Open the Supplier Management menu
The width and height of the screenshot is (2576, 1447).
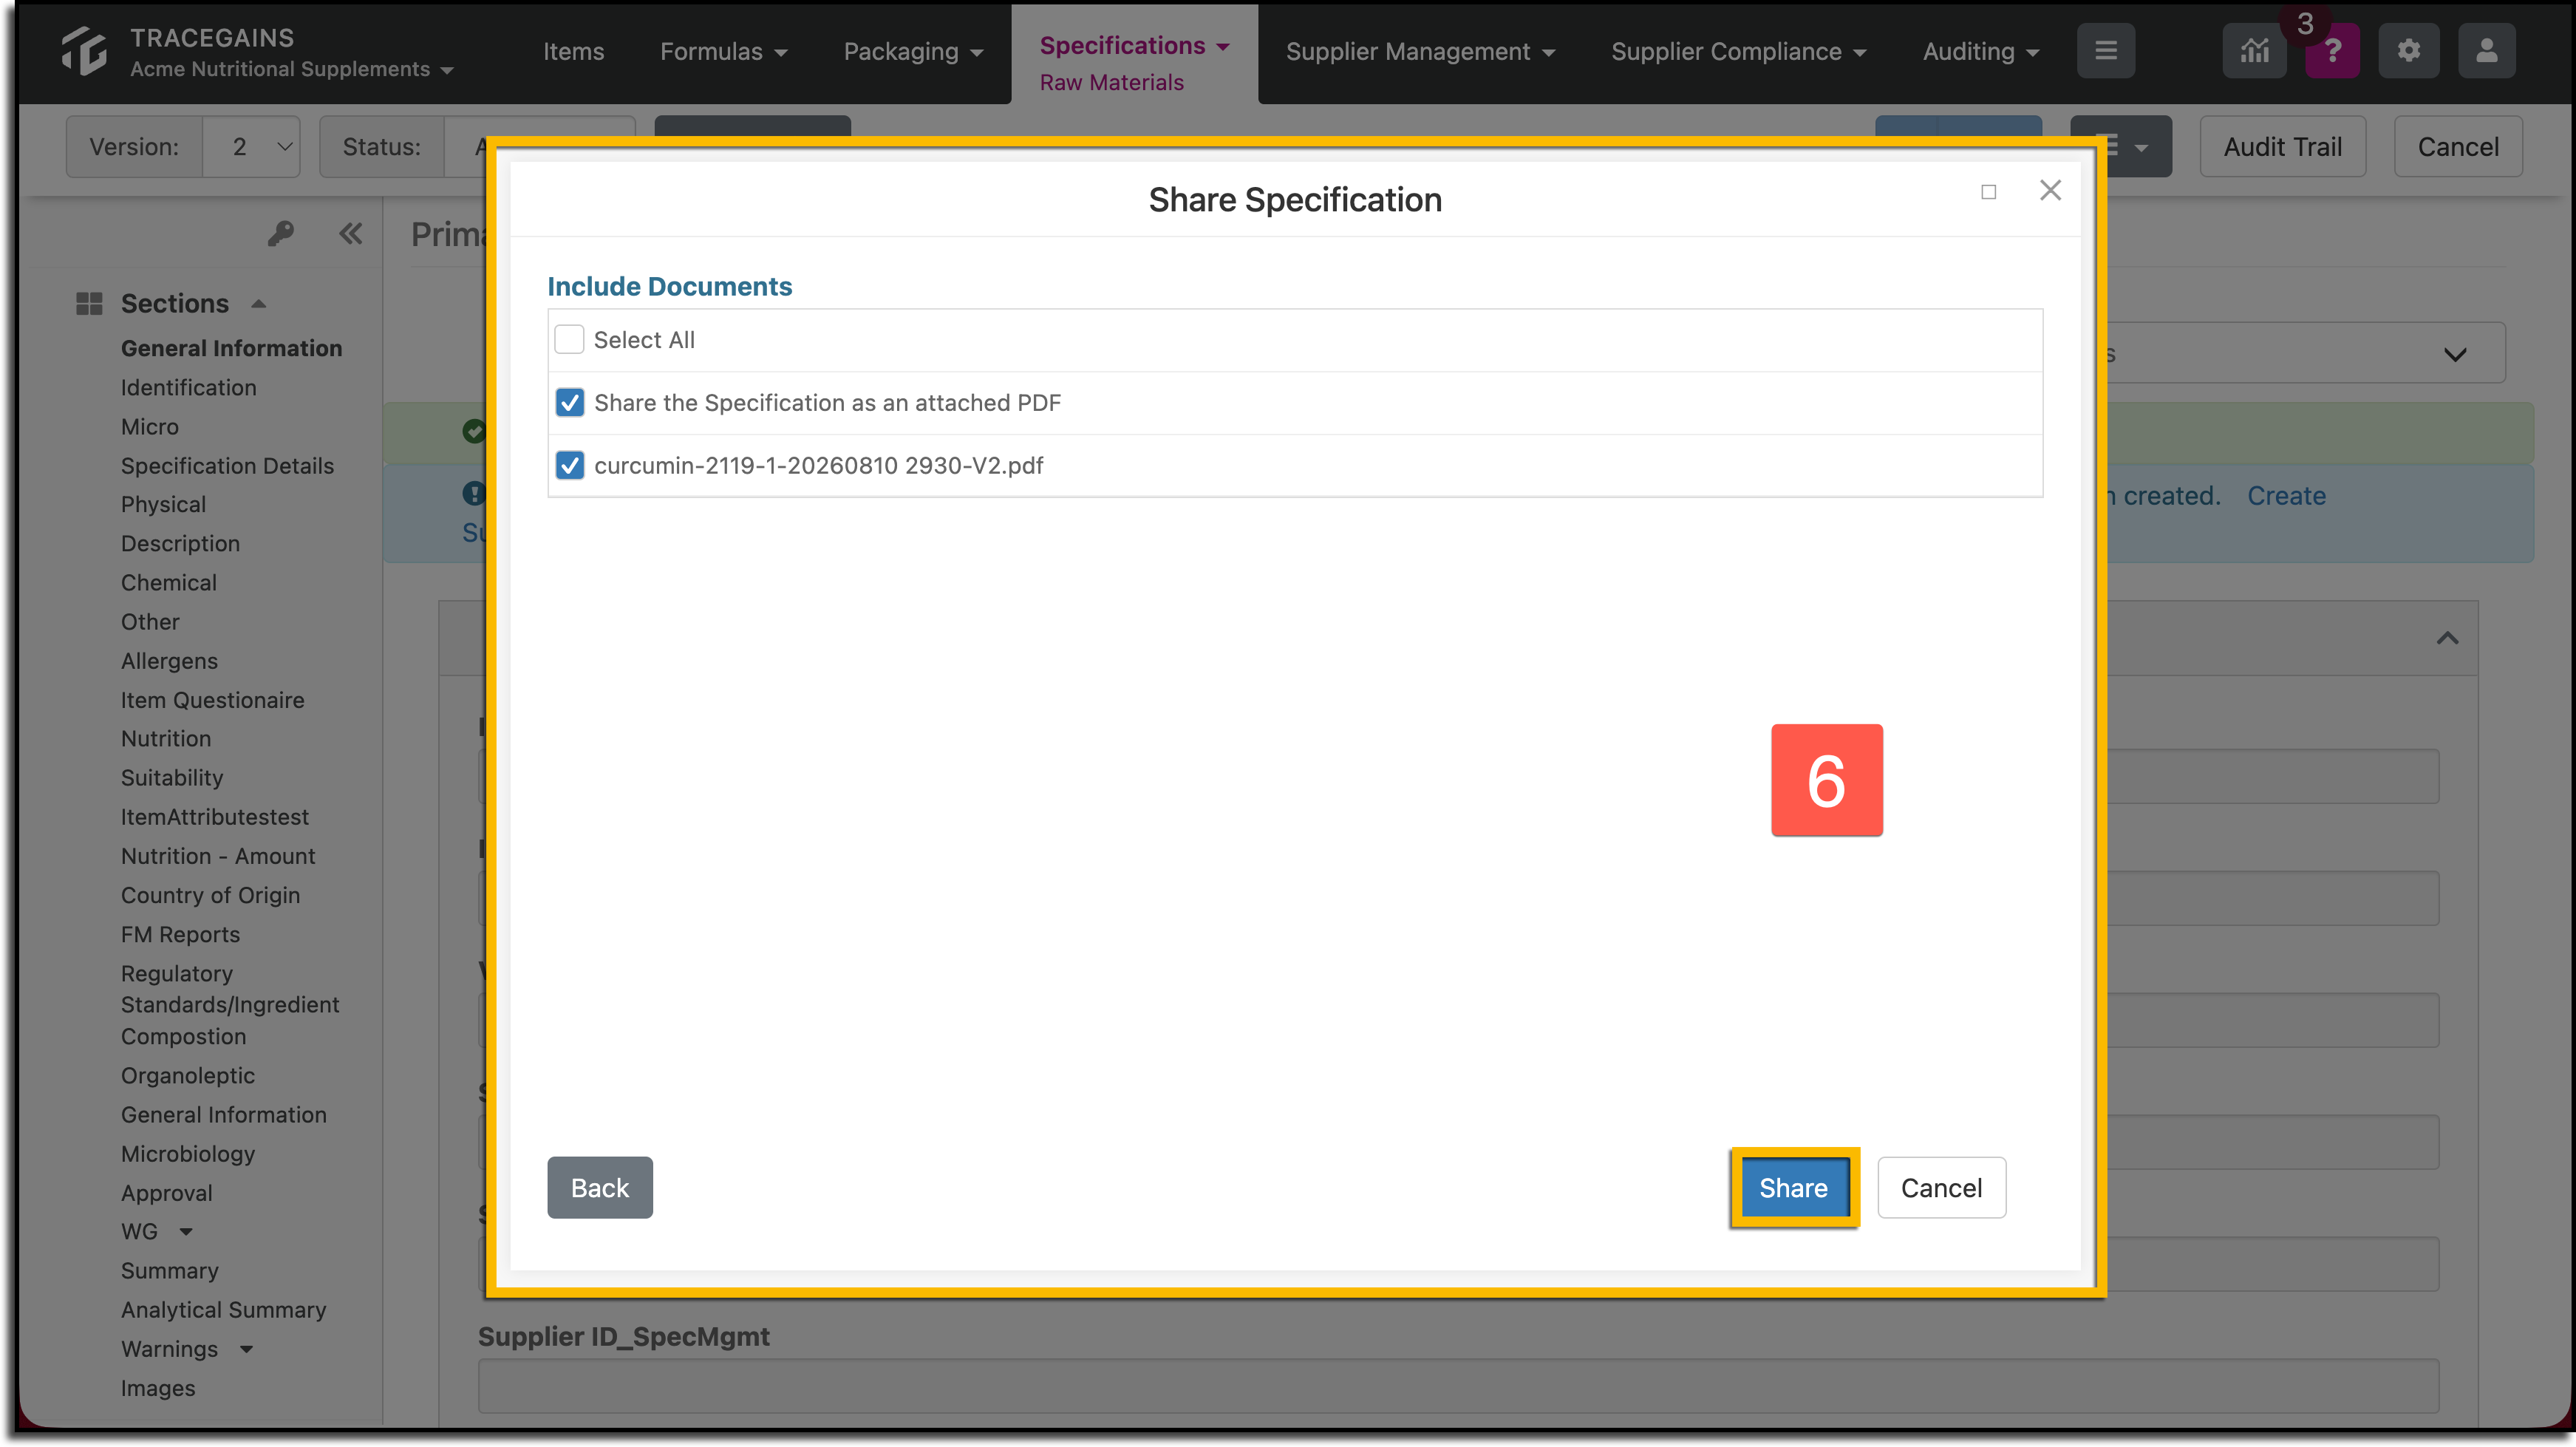1420,51
